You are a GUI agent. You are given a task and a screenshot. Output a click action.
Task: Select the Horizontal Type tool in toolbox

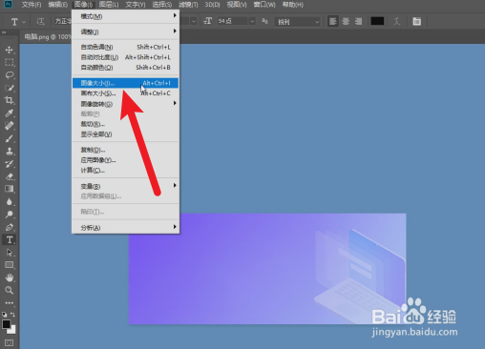pos(10,240)
